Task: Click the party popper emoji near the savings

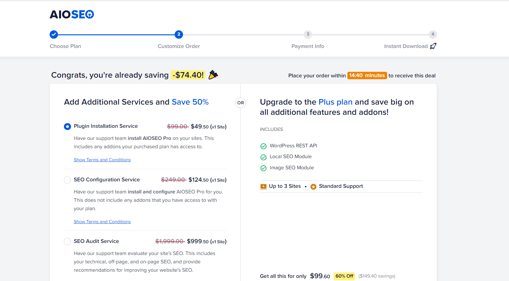Action: [x=213, y=75]
